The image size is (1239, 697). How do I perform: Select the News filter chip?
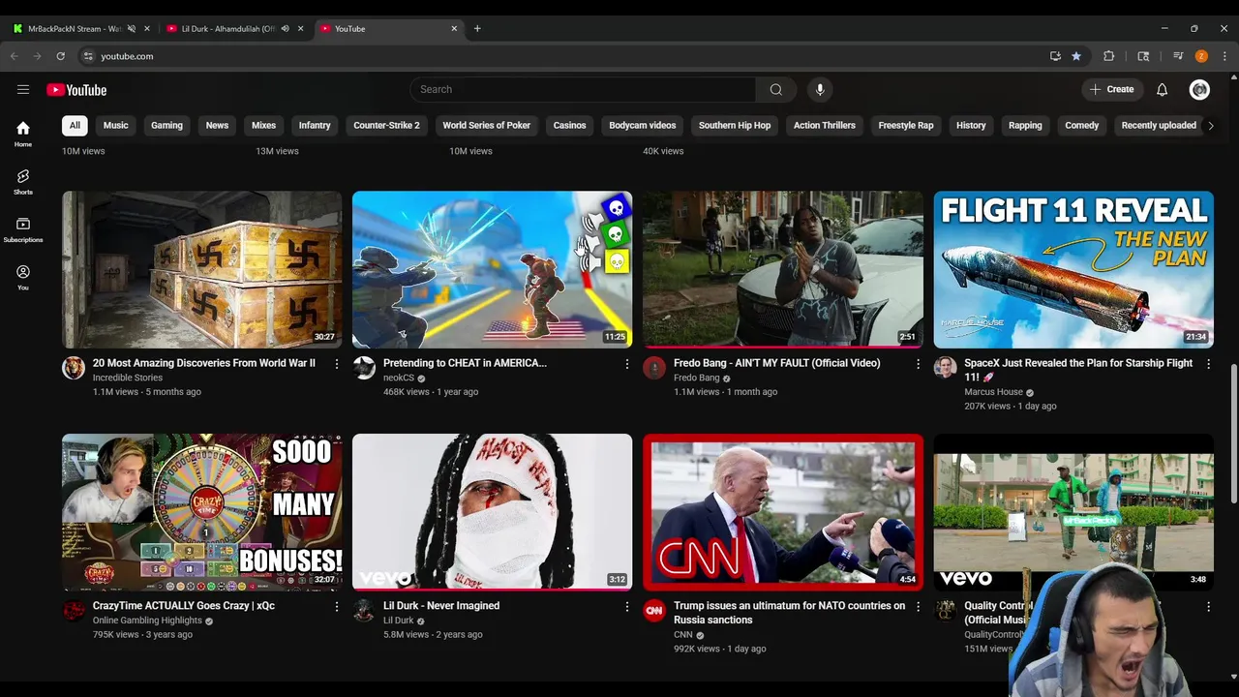pos(217,126)
